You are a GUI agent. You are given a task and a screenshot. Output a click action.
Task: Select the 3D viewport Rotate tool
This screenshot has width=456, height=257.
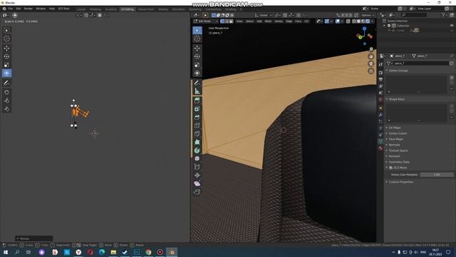tap(197, 56)
